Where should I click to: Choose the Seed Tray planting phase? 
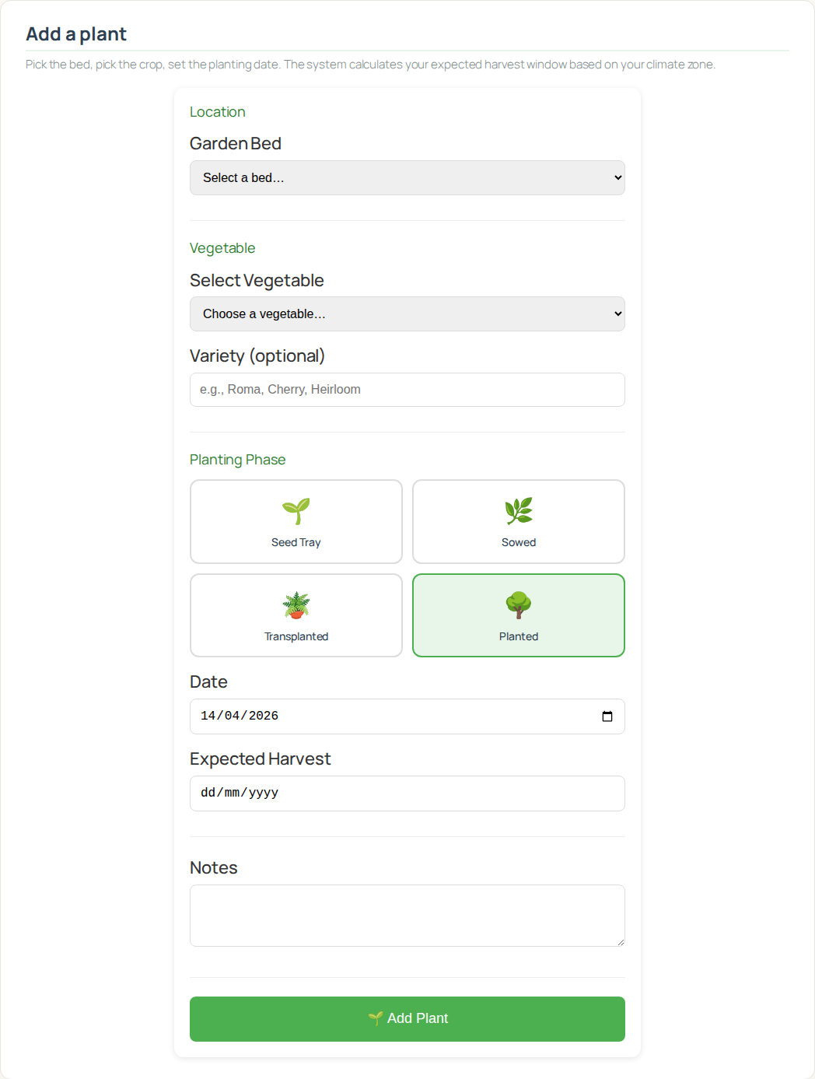(296, 521)
